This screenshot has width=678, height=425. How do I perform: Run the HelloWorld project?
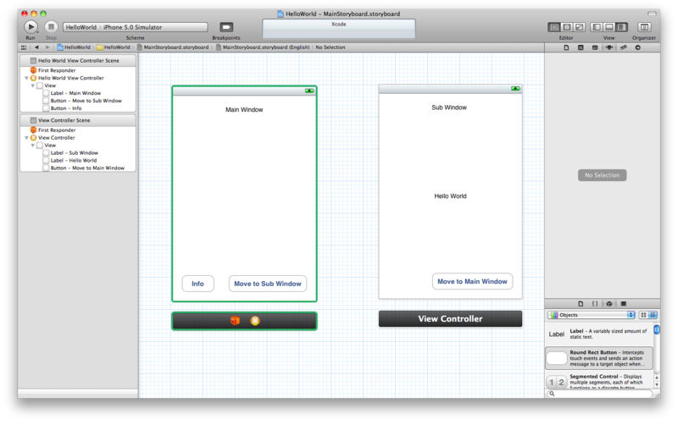pos(31,27)
